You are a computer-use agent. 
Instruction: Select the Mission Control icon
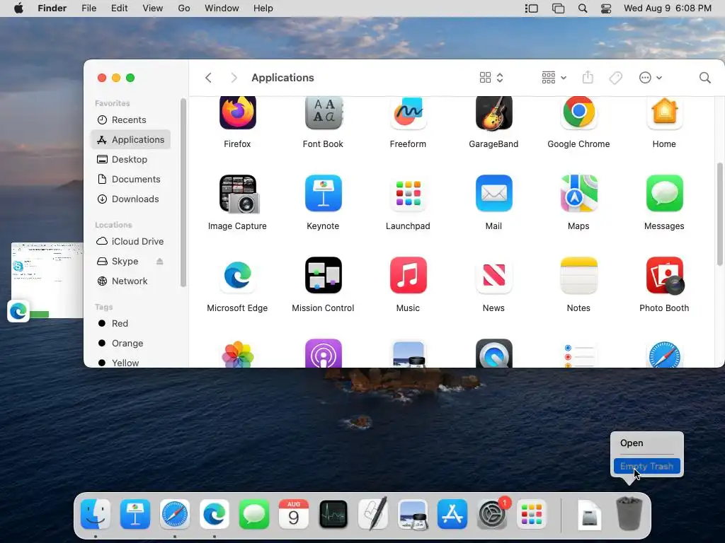(x=323, y=275)
